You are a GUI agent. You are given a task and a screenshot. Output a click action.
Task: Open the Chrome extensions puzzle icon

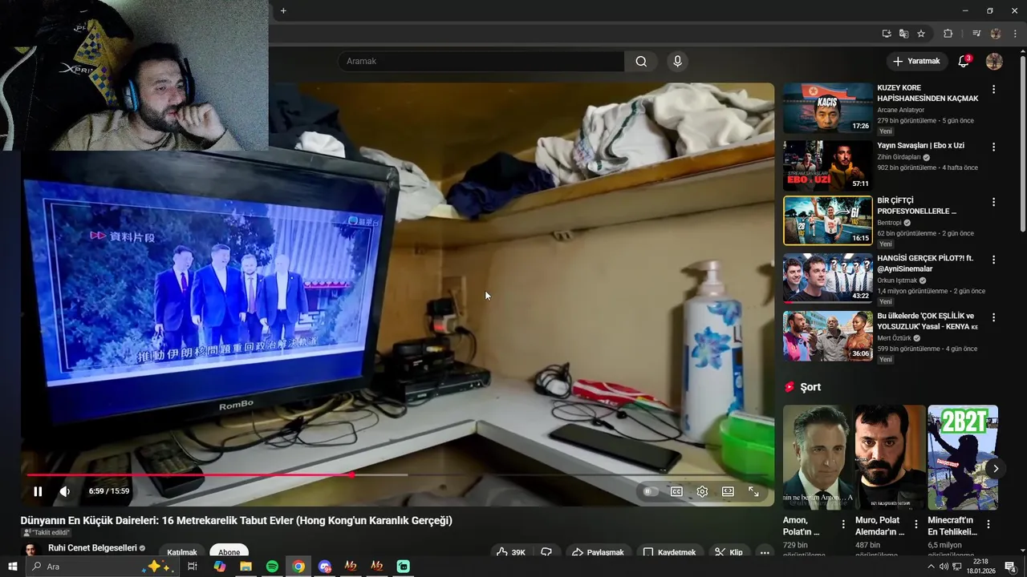[x=948, y=34]
